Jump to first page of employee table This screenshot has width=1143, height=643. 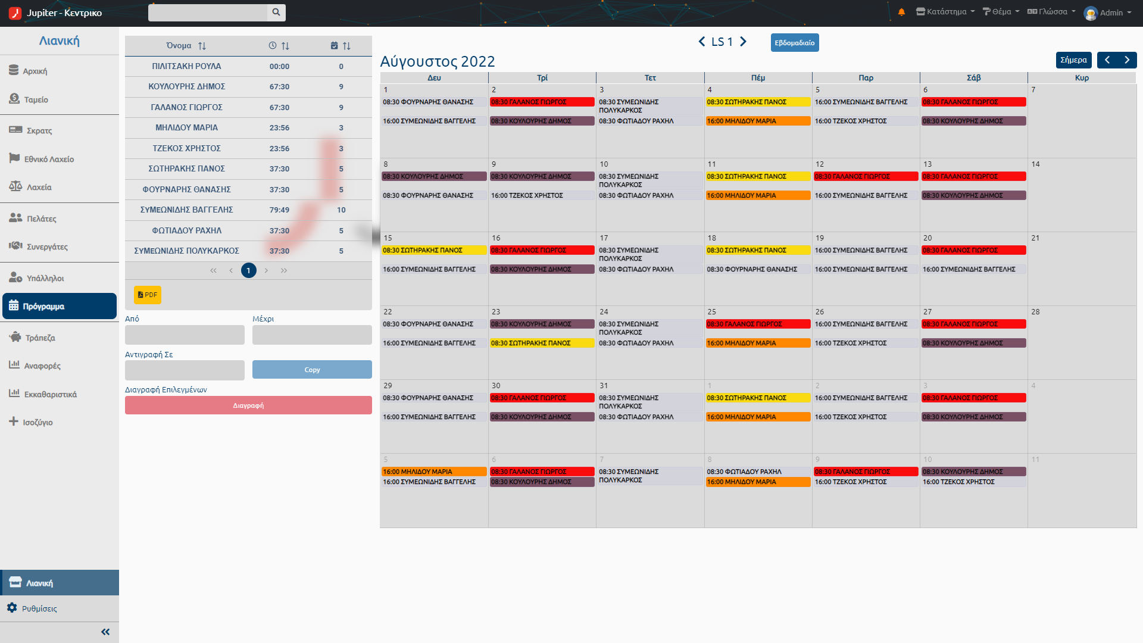coord(213,270)
